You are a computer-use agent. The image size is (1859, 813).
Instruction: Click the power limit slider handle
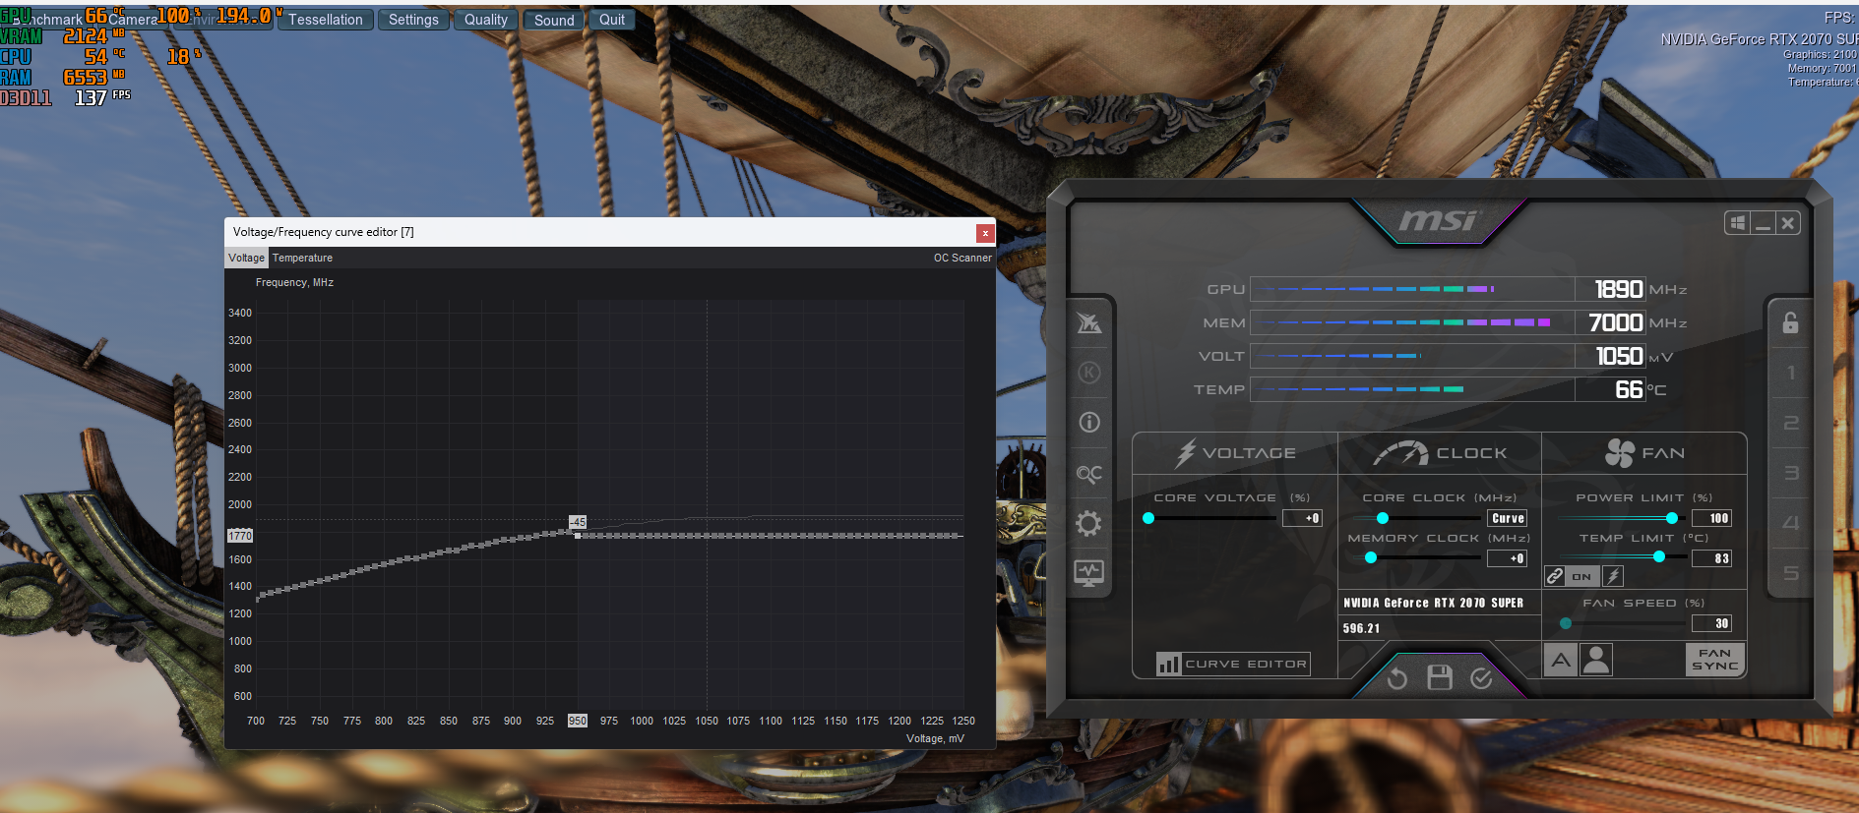point(1672,518)
